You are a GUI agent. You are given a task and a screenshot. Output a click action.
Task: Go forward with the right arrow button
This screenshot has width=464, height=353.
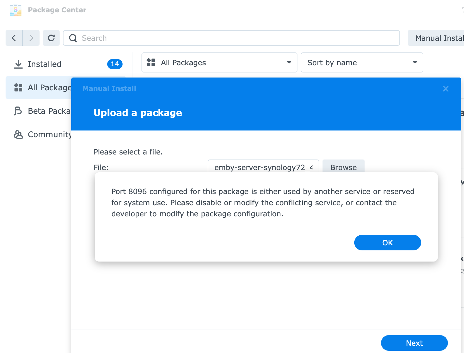coord(31,38)
